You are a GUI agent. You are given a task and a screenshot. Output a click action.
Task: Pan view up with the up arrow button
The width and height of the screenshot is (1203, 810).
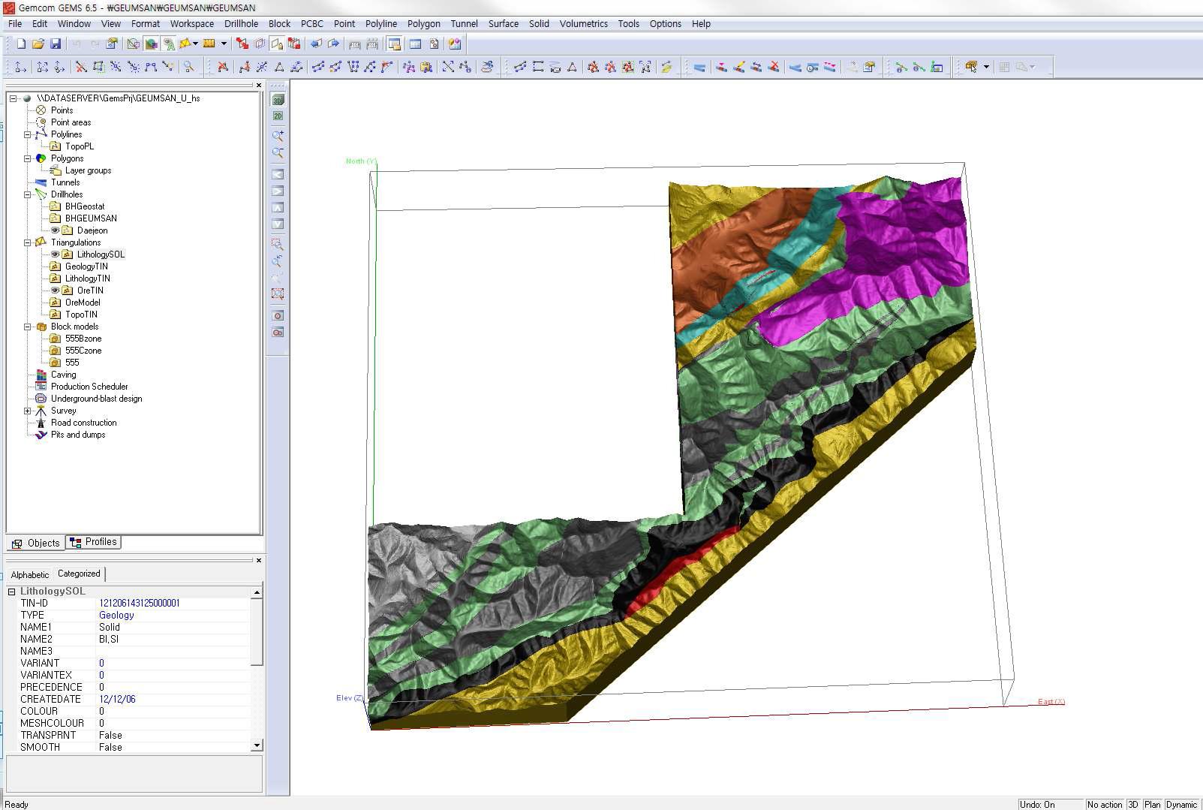(278, 207)
